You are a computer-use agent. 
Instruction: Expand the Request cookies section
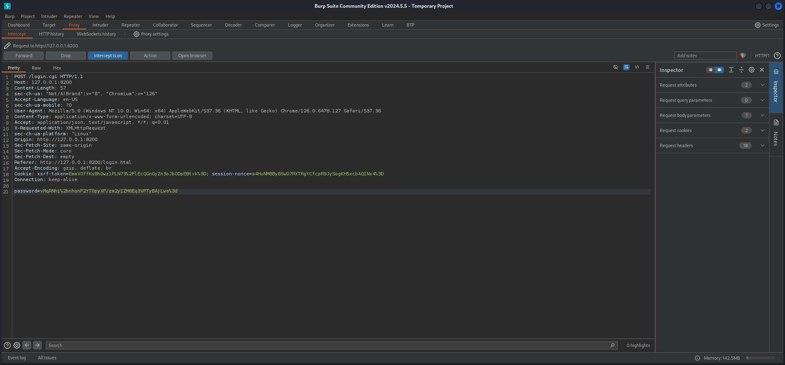click(x=763, y=130)
